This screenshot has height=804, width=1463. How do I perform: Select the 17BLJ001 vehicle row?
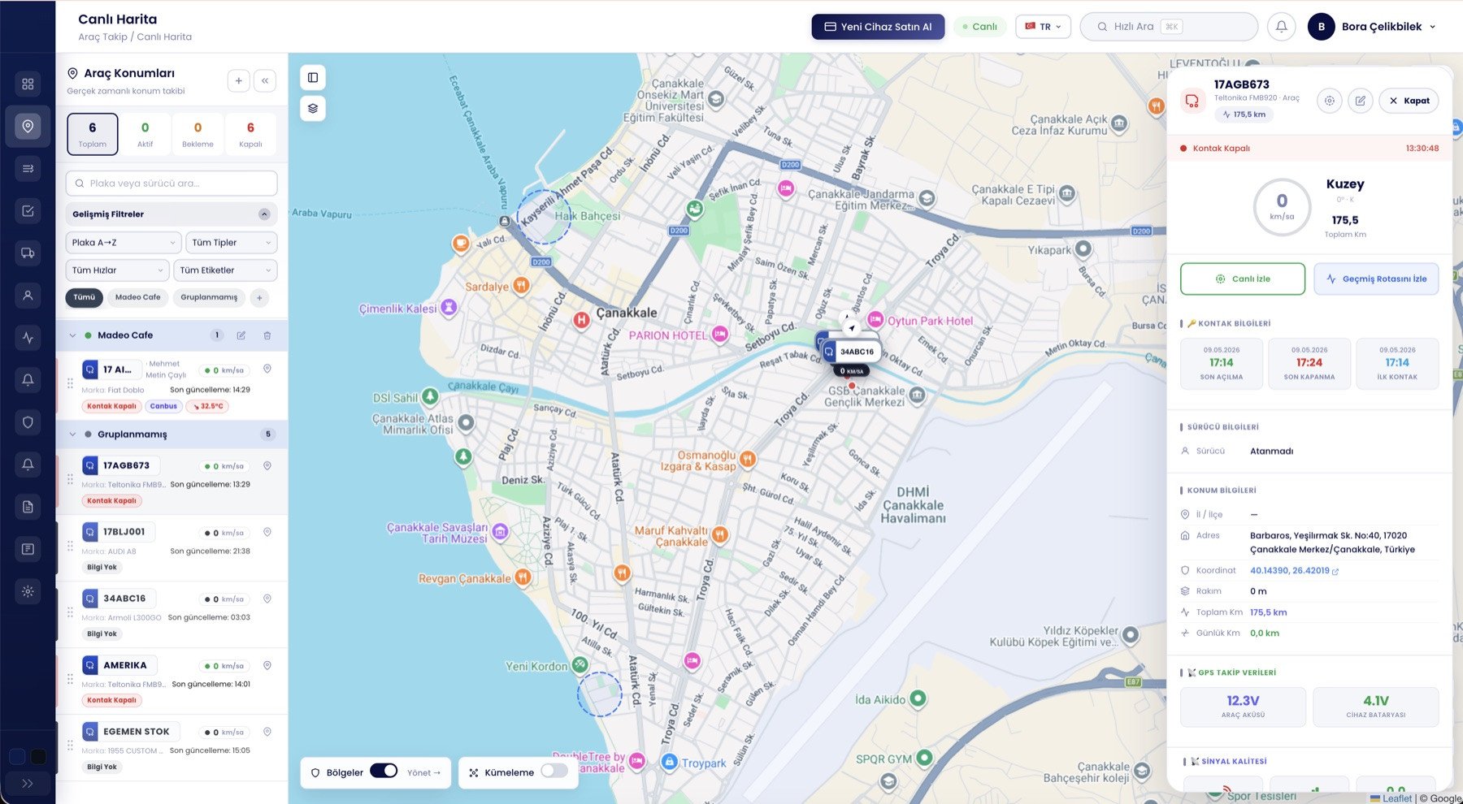coord(171,548)
